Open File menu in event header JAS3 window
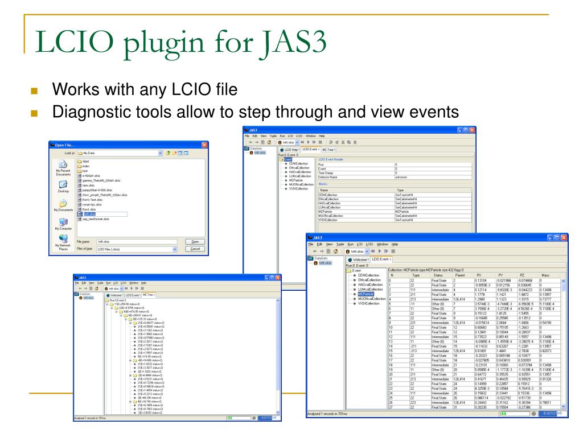Screen dimensions: 583x437 tap(247, 136)
